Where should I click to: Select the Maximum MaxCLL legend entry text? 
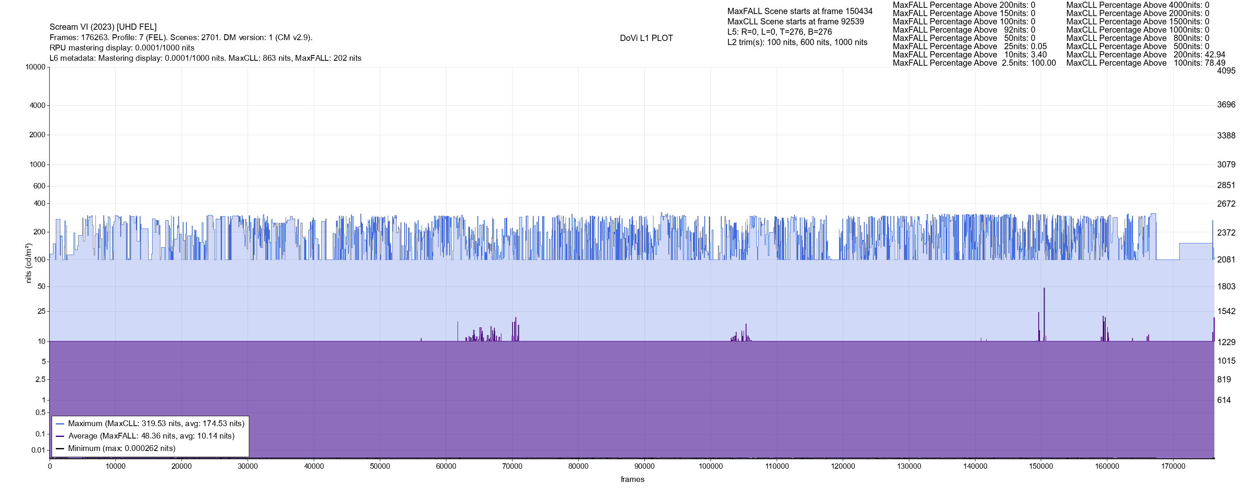coord(156,424)
